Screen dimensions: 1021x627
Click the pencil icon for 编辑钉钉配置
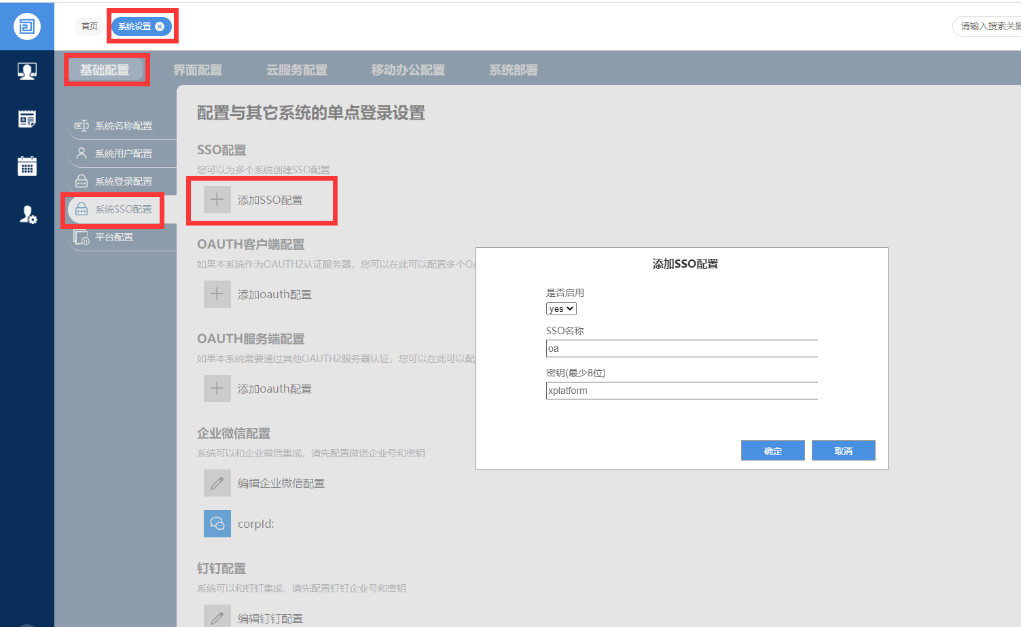coord(217,617)
